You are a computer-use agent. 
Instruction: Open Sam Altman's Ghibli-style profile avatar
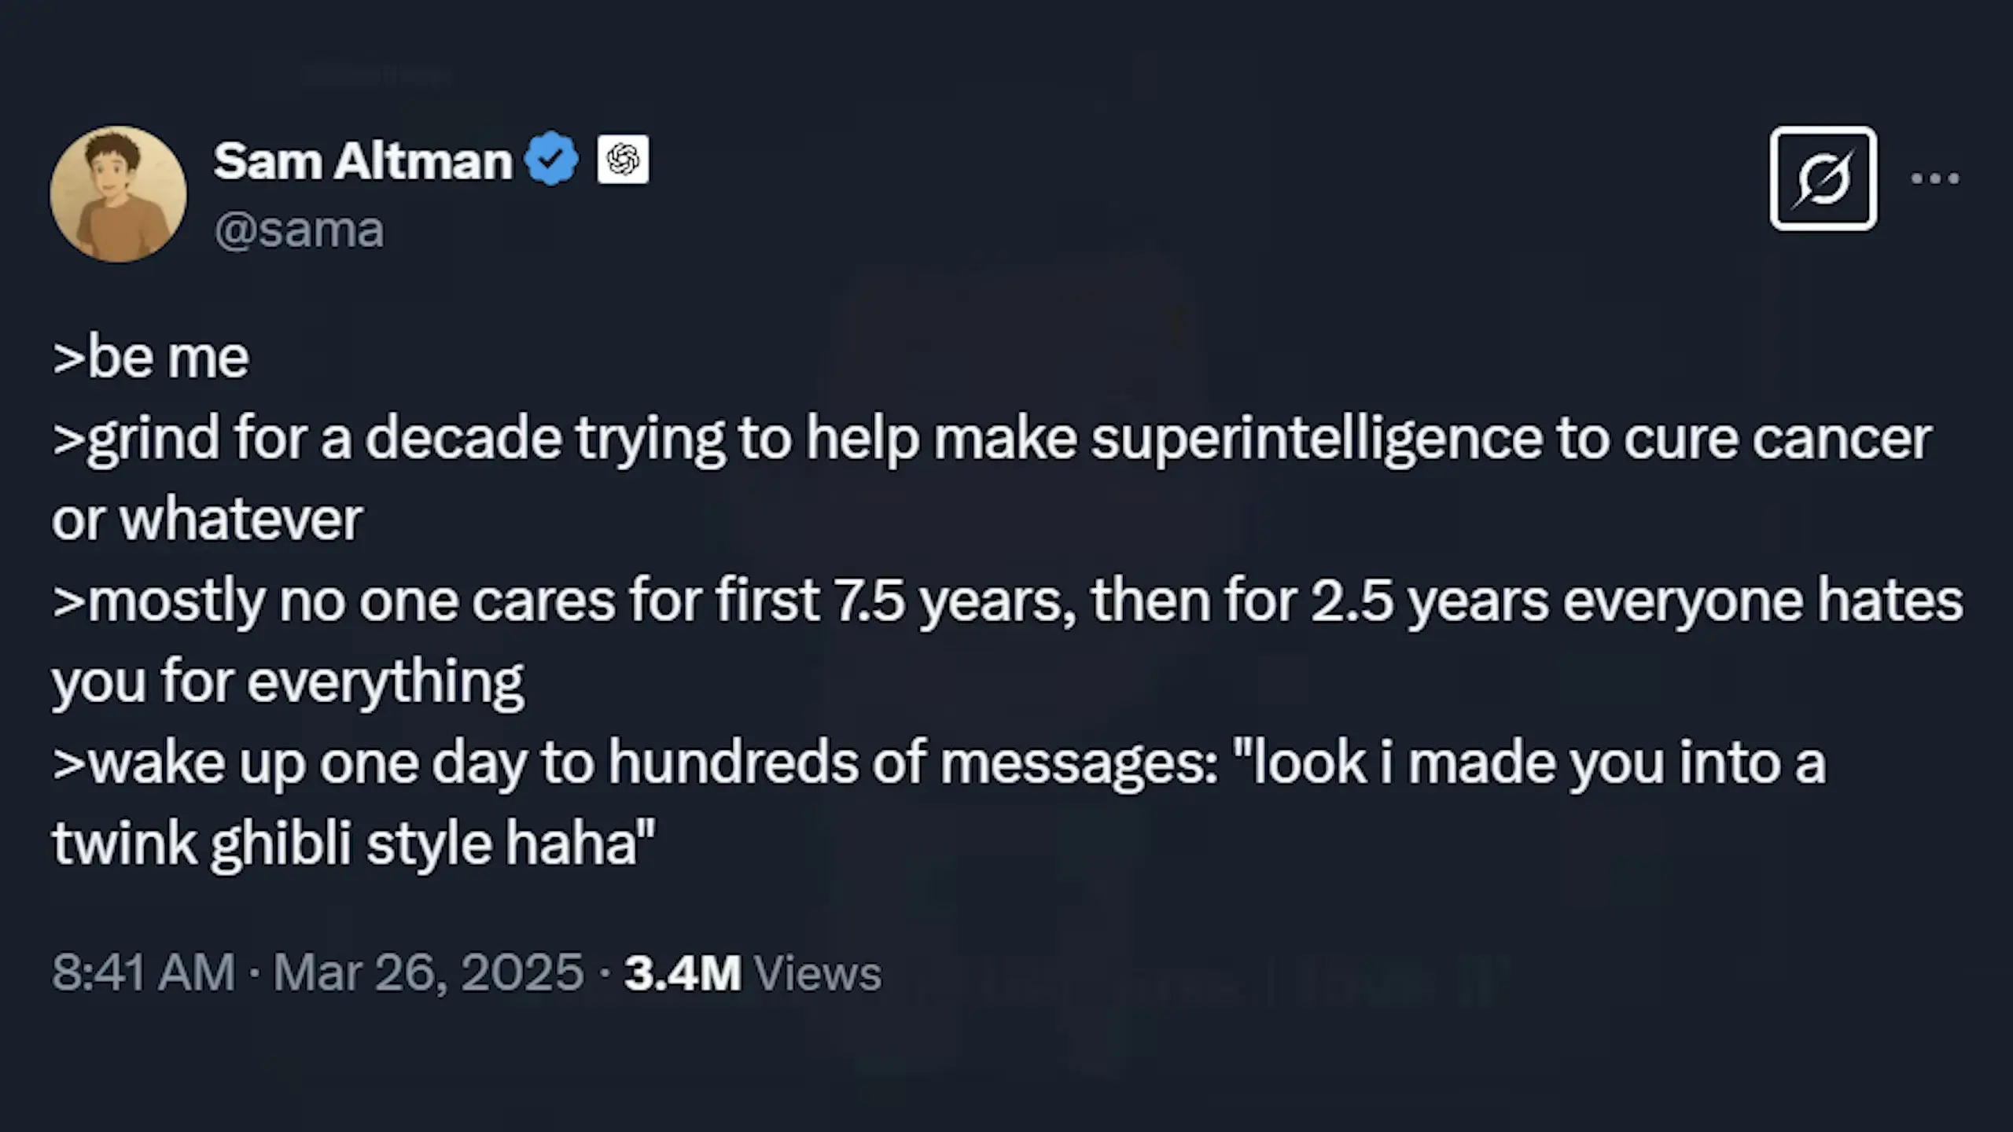pos(118,193)
